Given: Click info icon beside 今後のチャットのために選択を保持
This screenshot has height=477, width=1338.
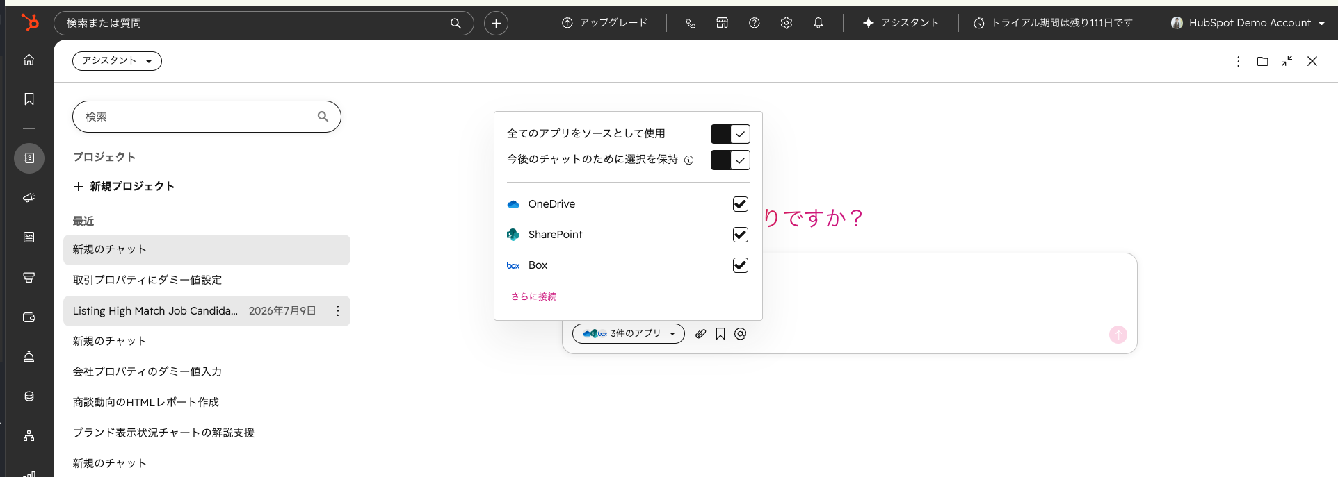Looking at the screenshot, I should point(688,160).
